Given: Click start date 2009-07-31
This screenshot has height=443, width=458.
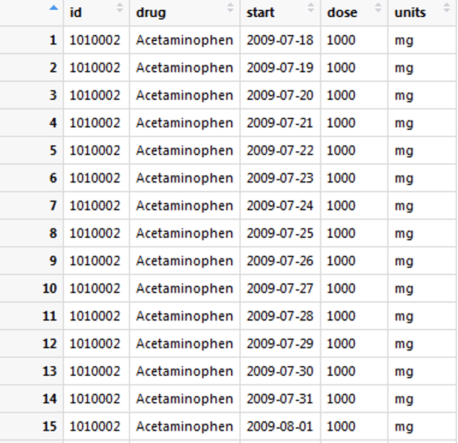Looking at the screenshot, I should coord(280,399).
